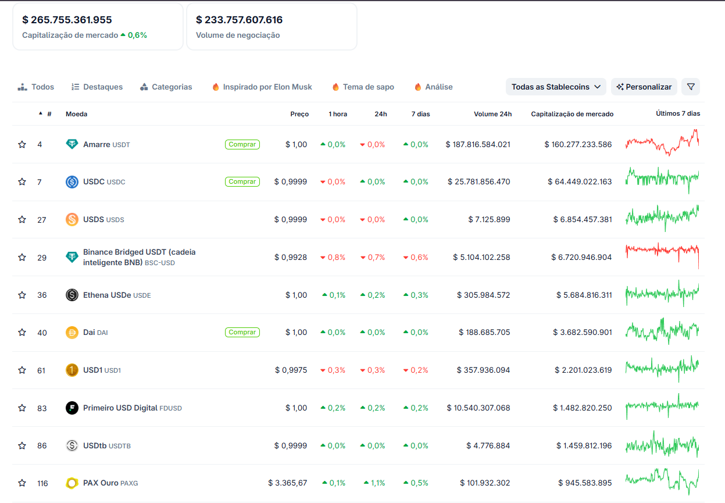The width and height of the screenshot is (725, 503).
Task: Sort by Capitalização de mercado column header
Action: pyautogui.click(x=572, y=114)
